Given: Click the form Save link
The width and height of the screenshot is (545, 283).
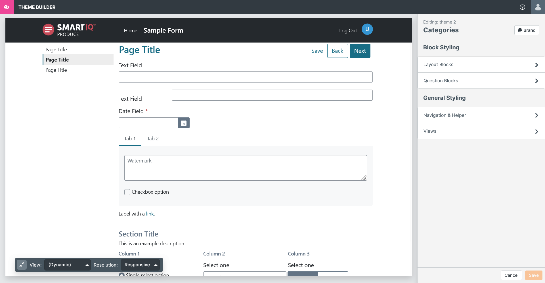Looking at the screenshot, I should pyautogui.click(x=317, y=51).
